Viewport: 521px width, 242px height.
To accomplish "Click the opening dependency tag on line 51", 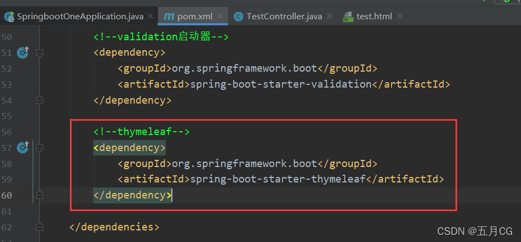I will (129, 52).
